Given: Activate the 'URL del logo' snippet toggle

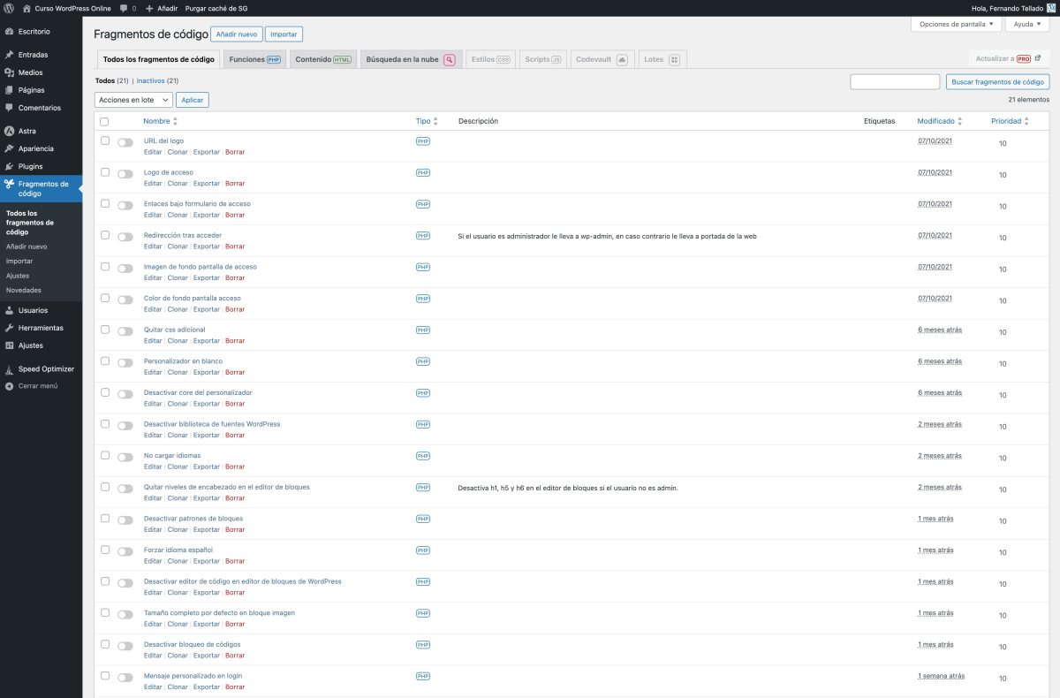Looking at the screenshot, I should [125, 142].
